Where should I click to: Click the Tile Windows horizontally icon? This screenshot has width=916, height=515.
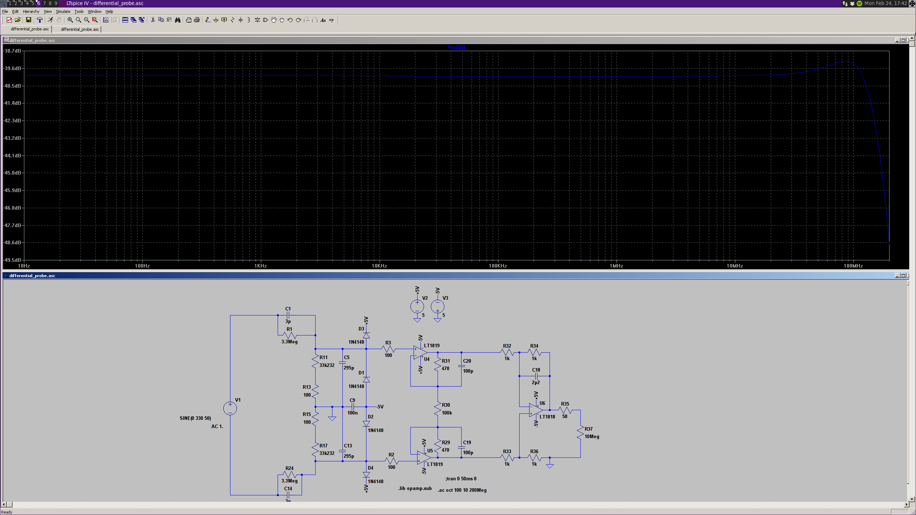125,20
